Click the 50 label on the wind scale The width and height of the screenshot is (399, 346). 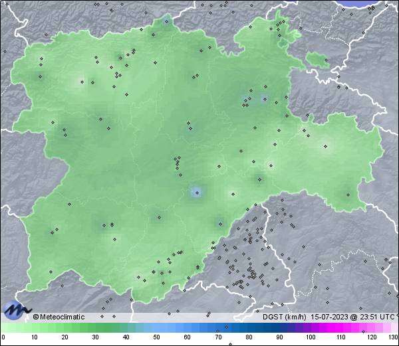tap(156, 337)
